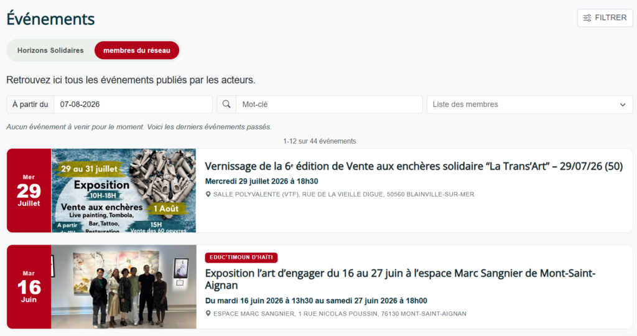Open Vernissage de la 6e édition event title
The width and height of the screenshot is (637, 336).
coord(414,166)
